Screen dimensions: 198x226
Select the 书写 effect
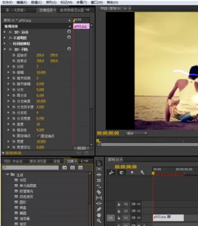pyautogui.click(x=23, y=180)
